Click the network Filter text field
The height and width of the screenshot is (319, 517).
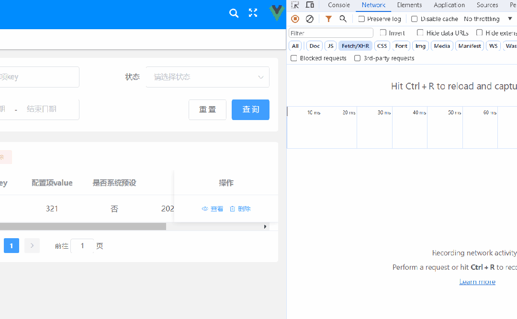(x=331, y=33)
